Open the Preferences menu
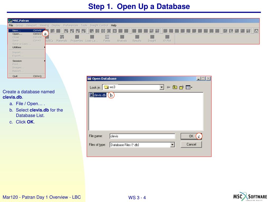The width and height of the screenshot is (270, 202). (71, 25)
